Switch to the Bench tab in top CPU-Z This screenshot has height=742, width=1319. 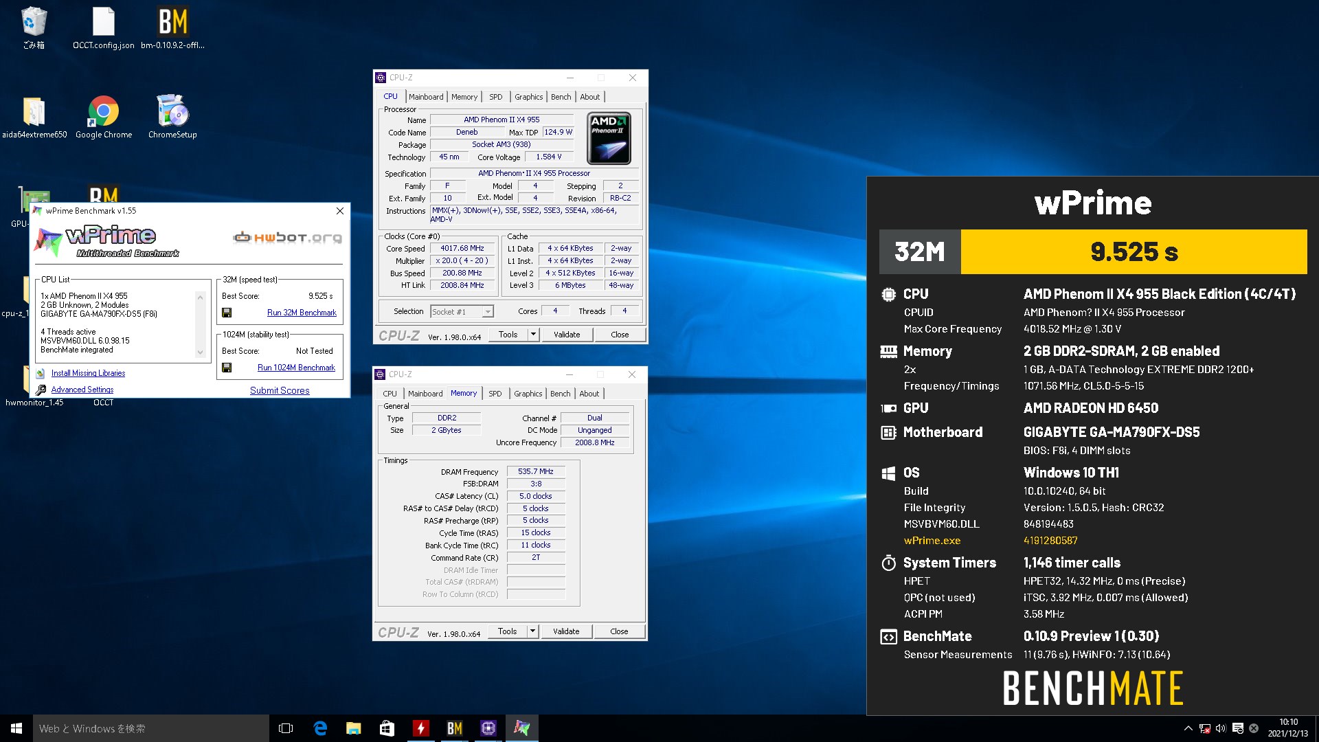click(x=561, y=97)
